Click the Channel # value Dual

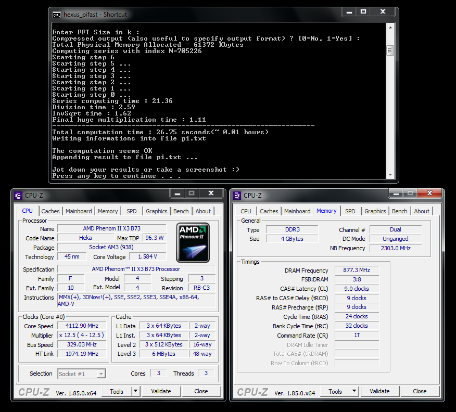click(x=396, y=229)
